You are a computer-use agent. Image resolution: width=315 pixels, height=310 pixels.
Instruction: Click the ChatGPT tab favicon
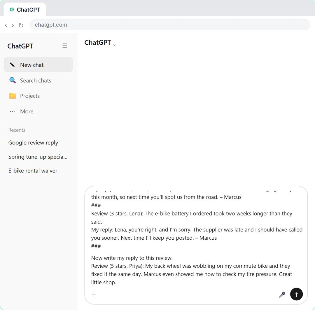point(12,9)
